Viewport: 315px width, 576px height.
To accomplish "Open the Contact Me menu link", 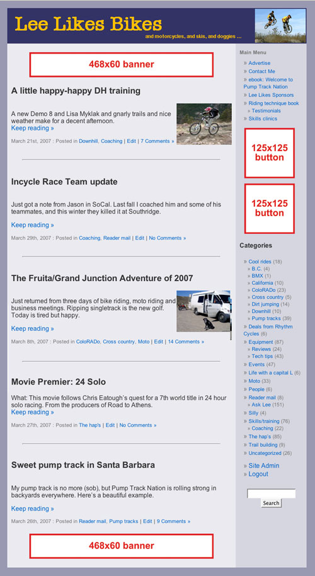I will click(x=262, y=71).
